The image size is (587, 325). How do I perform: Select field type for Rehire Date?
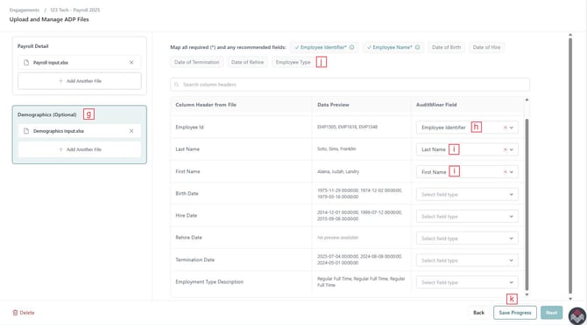[x=467, y=239]
